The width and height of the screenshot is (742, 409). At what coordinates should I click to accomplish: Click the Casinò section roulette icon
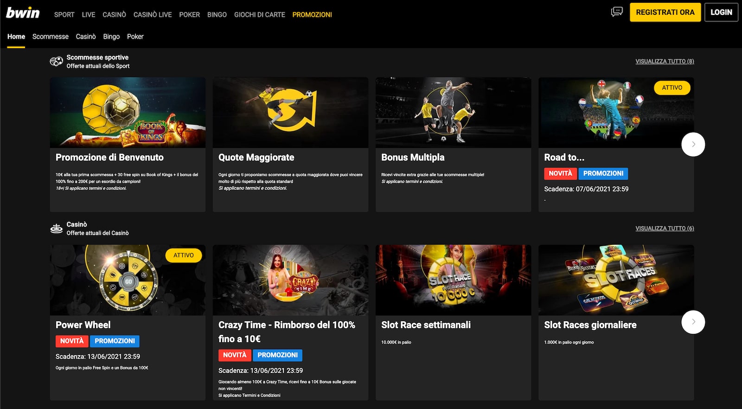(x=57, y=228)
